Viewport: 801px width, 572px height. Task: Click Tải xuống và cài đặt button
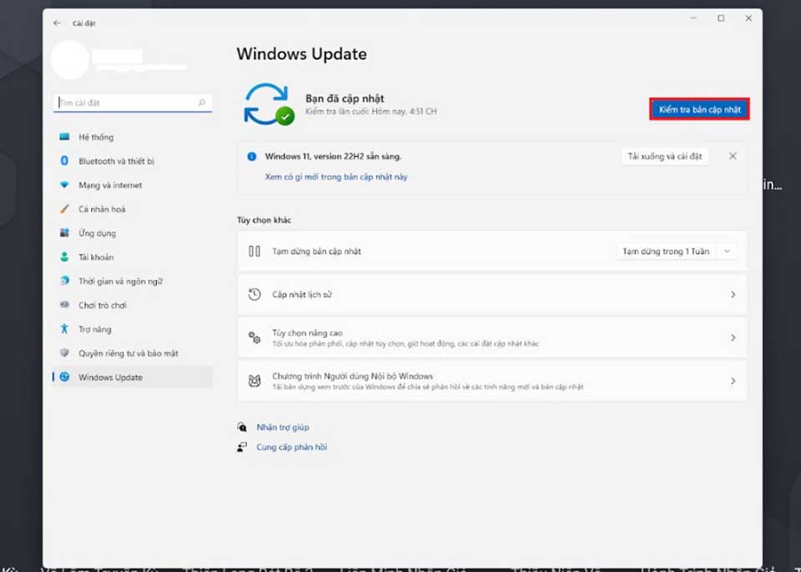tap(665, 156)
